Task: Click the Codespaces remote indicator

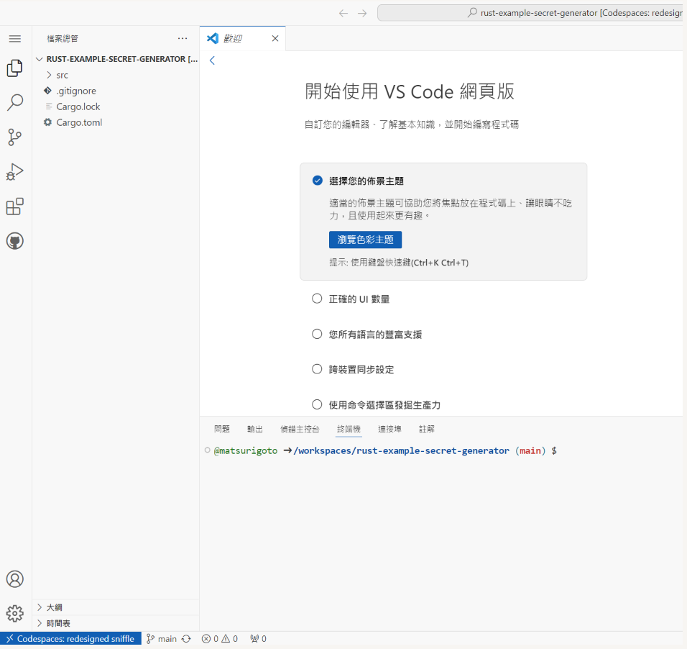Action: [x=70, y=639]
